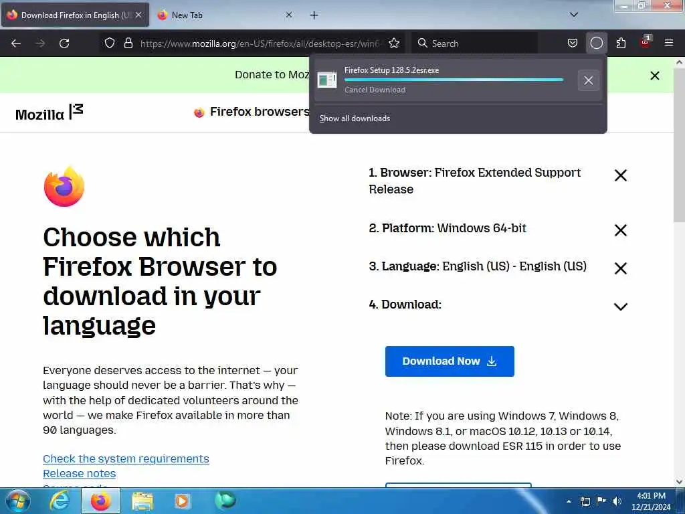Image resolution: width=685 pixels, height=514 pixels.
Task: Close the New Tab tab
Action: point(289,15)
